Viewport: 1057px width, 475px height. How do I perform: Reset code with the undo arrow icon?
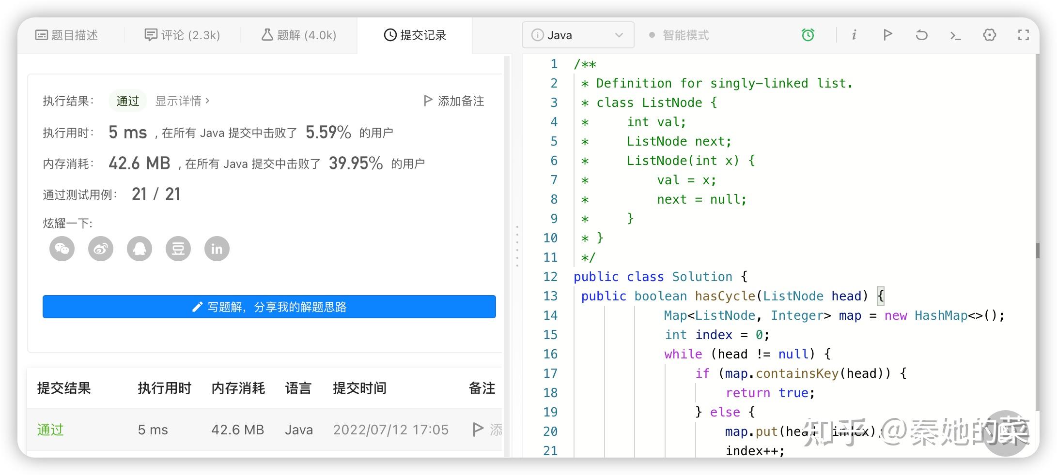click(x=921, y=35)
